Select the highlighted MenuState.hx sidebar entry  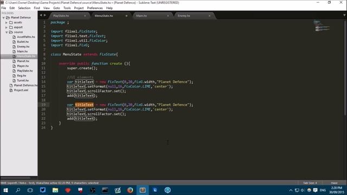19,56
